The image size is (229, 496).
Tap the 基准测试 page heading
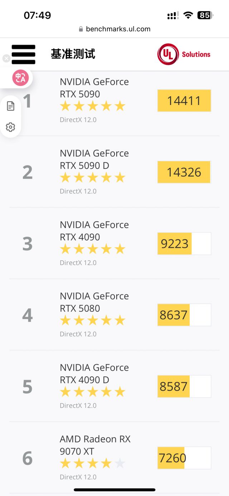coord(73,54)
